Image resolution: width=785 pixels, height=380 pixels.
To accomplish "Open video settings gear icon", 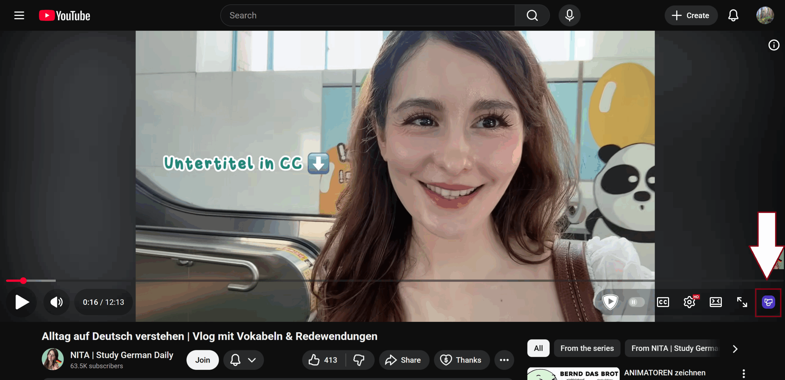I will 689,302.
